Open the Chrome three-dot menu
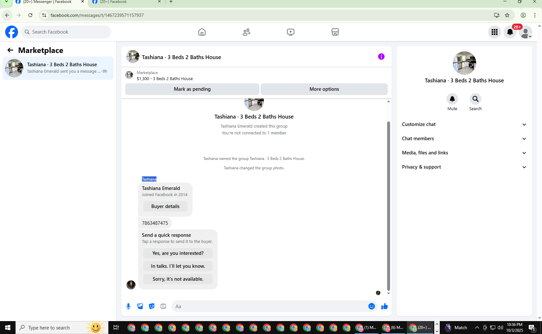 535,15
